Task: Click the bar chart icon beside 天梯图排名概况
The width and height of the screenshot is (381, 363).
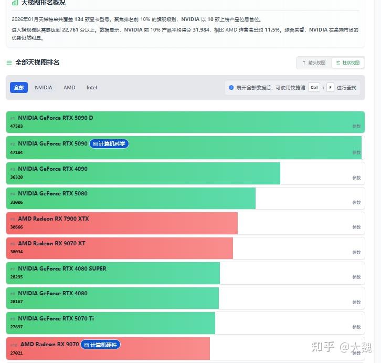Action: coord(15,3)
